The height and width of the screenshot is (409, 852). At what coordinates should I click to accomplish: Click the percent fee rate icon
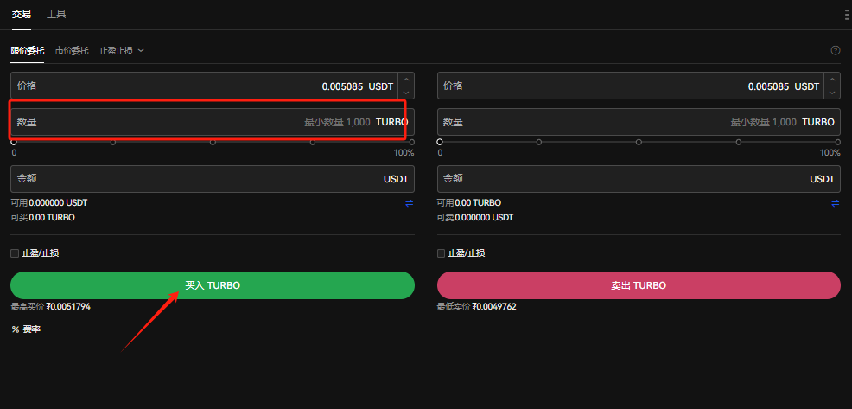coord(16,329)
